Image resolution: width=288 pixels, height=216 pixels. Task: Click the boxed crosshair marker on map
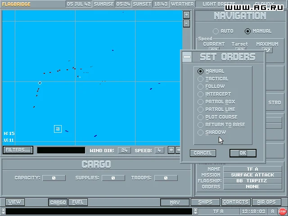click(58, 129)
